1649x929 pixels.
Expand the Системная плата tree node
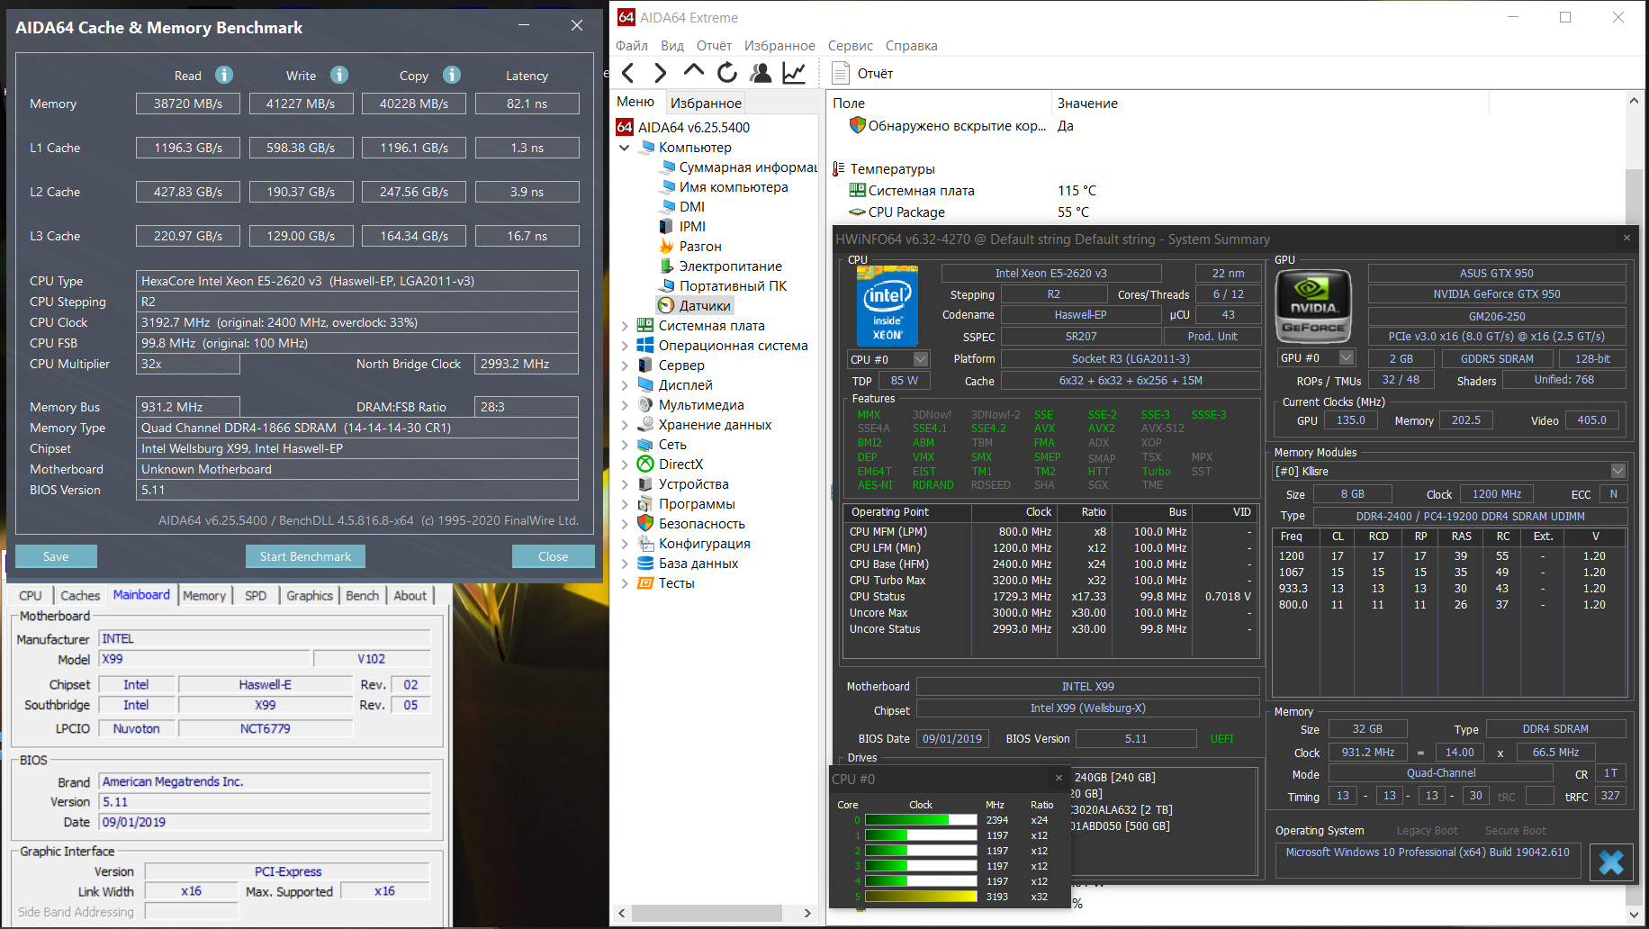pyautogui.click(x=625, y=326)
